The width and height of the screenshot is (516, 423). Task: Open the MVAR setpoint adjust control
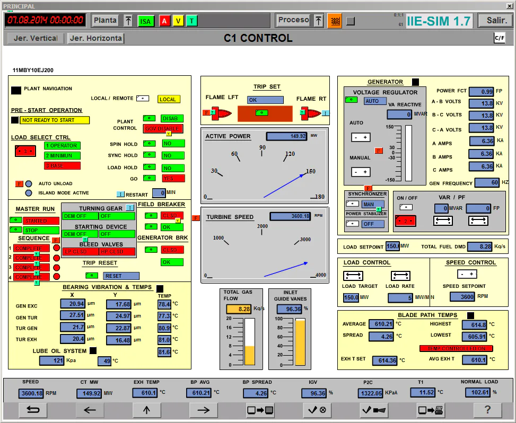coord(443,221)
